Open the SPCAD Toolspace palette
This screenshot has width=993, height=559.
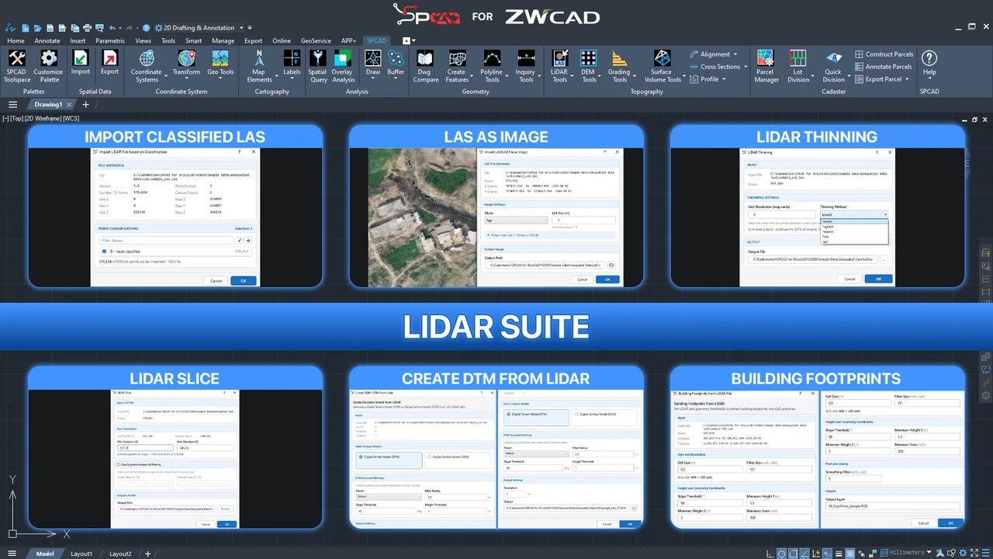17,65
